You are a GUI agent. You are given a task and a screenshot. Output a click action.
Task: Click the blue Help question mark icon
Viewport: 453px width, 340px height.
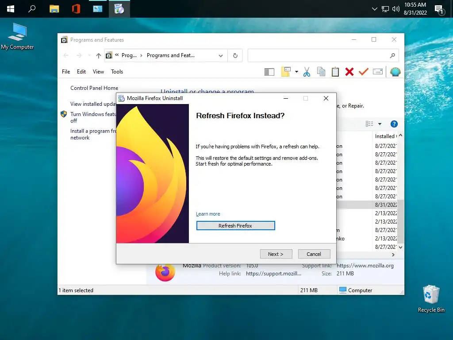394,124
